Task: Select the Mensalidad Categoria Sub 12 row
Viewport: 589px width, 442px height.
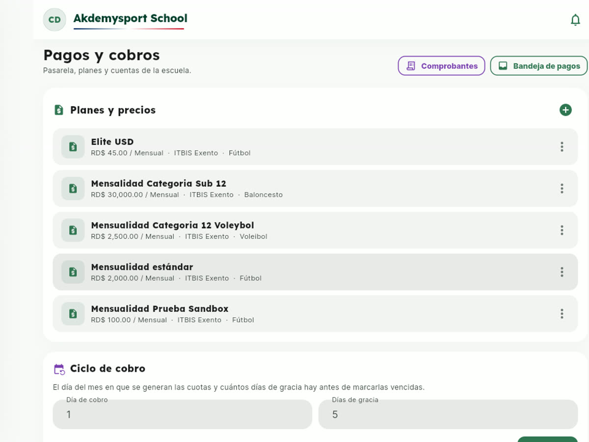Action: tap(315, 189)
